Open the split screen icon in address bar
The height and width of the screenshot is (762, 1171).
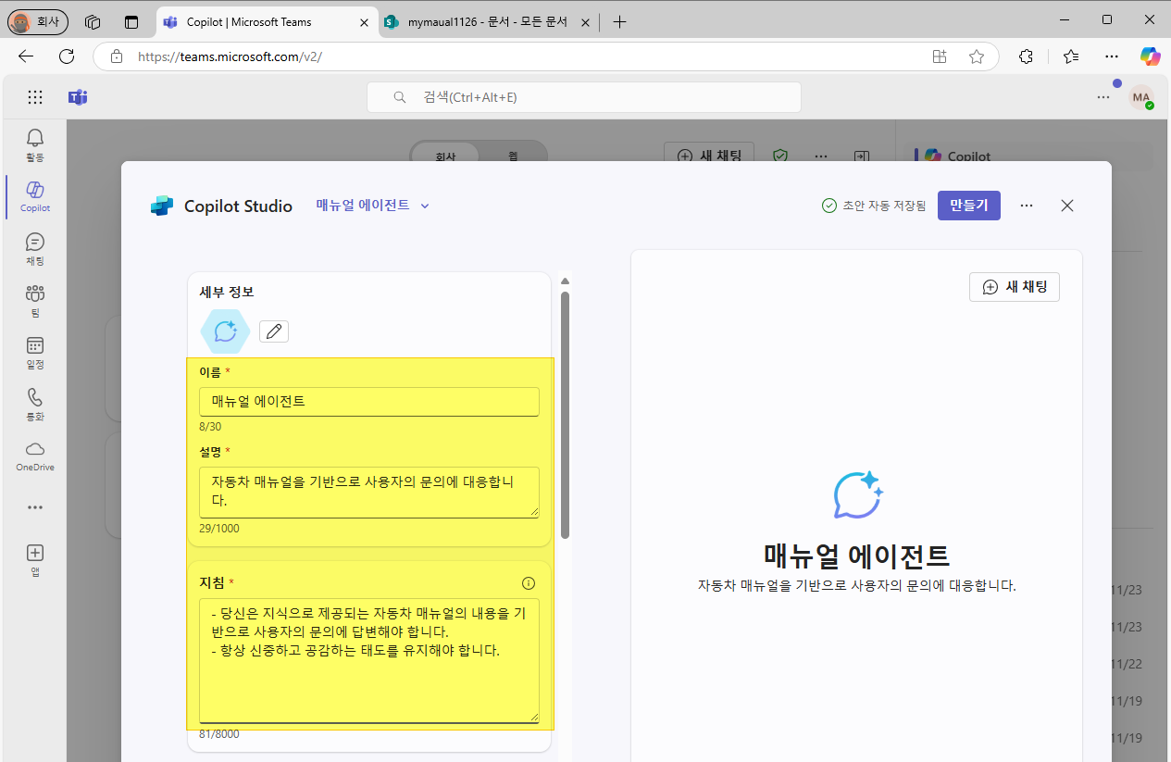tap(940, 56)
